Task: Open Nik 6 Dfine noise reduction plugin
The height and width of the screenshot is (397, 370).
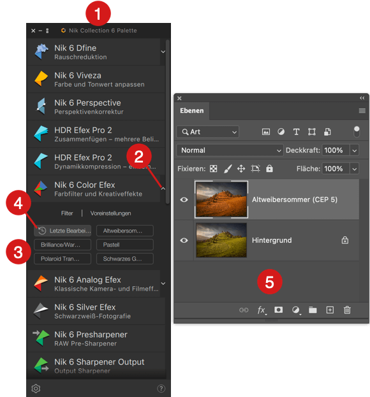Action: point(93,52)
